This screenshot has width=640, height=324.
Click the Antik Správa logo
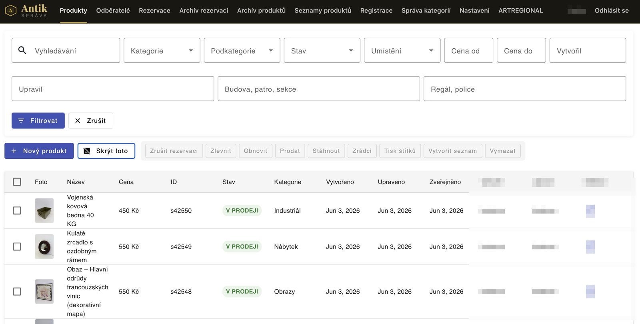point(26,11)
